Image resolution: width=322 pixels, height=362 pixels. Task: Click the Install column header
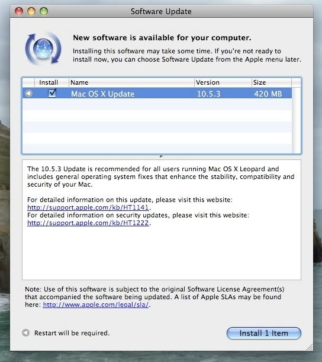coord(51,82)
